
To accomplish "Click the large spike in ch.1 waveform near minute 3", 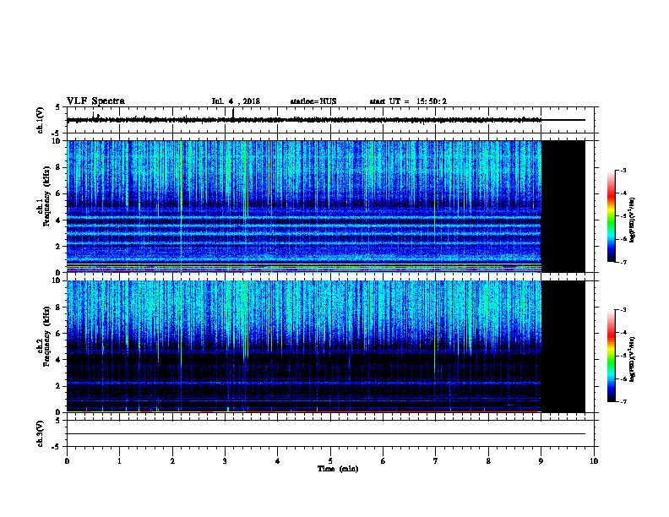I will (x=233, y=113).
